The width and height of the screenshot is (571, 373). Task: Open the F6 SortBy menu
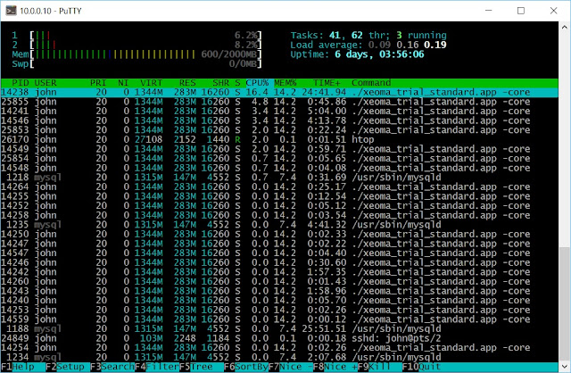246,367
